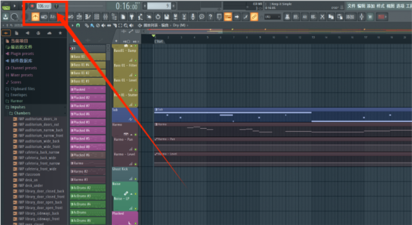Screen dimensions: 412x225
Task: Open the 视图 (View) menu
Action: tap(390, 6)
